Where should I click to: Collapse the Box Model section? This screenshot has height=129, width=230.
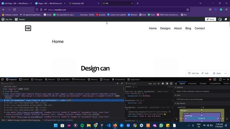coord(175,104)
